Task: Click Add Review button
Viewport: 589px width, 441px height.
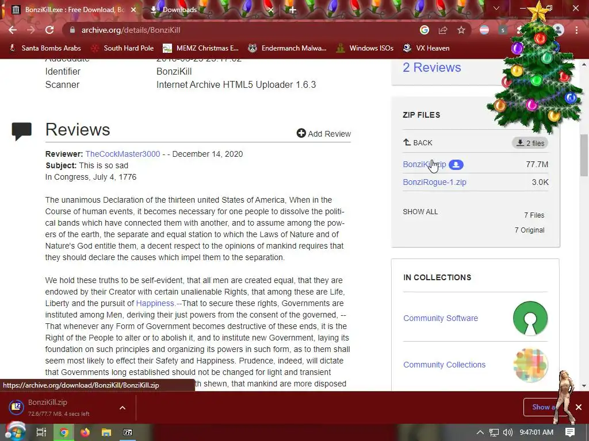Action: click(x=324, y=133)
